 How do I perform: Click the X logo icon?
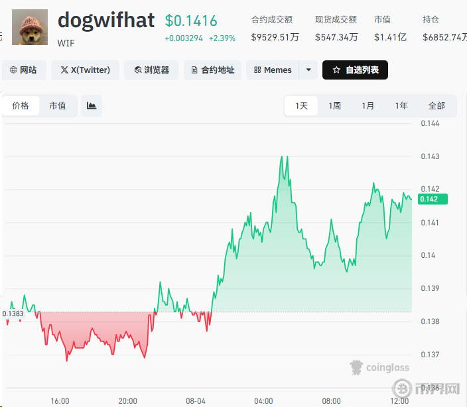(x=64, y=70)
